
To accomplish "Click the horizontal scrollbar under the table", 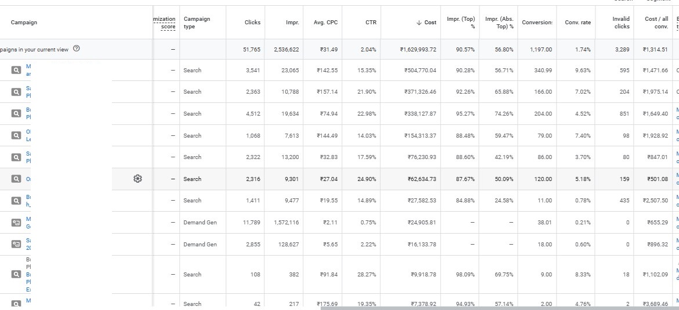I will 499,308.
